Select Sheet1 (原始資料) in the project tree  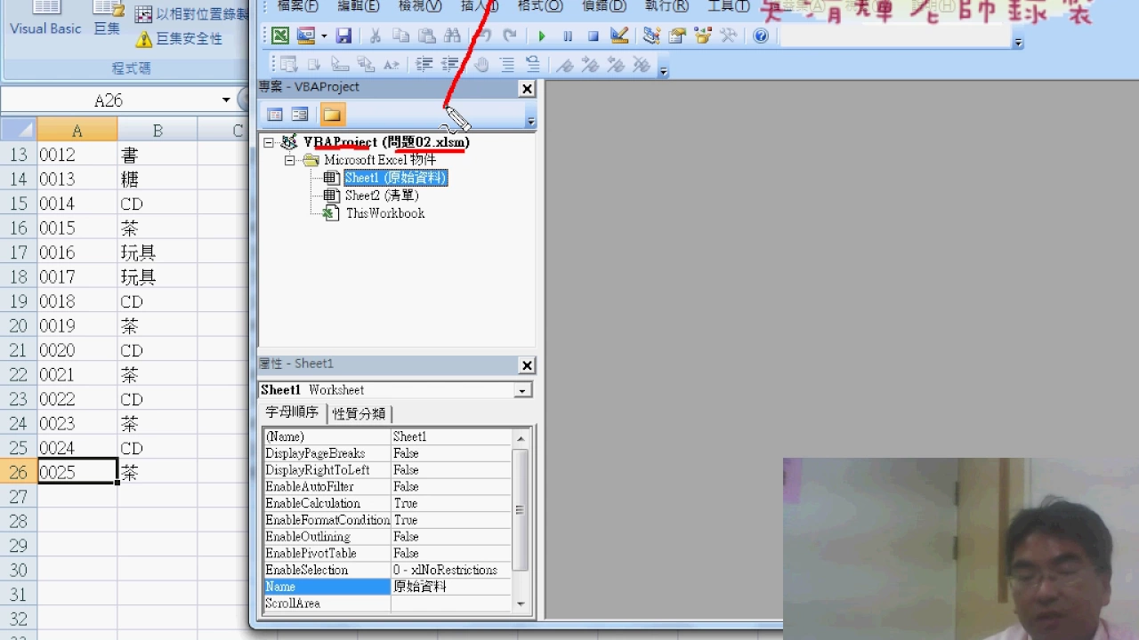tap(396, 178)
